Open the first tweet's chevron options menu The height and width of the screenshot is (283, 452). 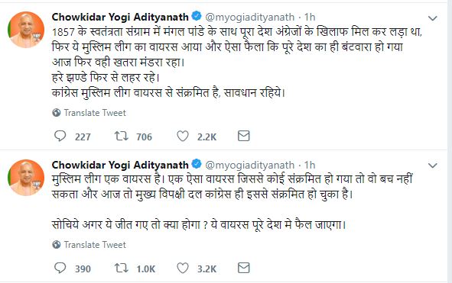coord(433,18)
